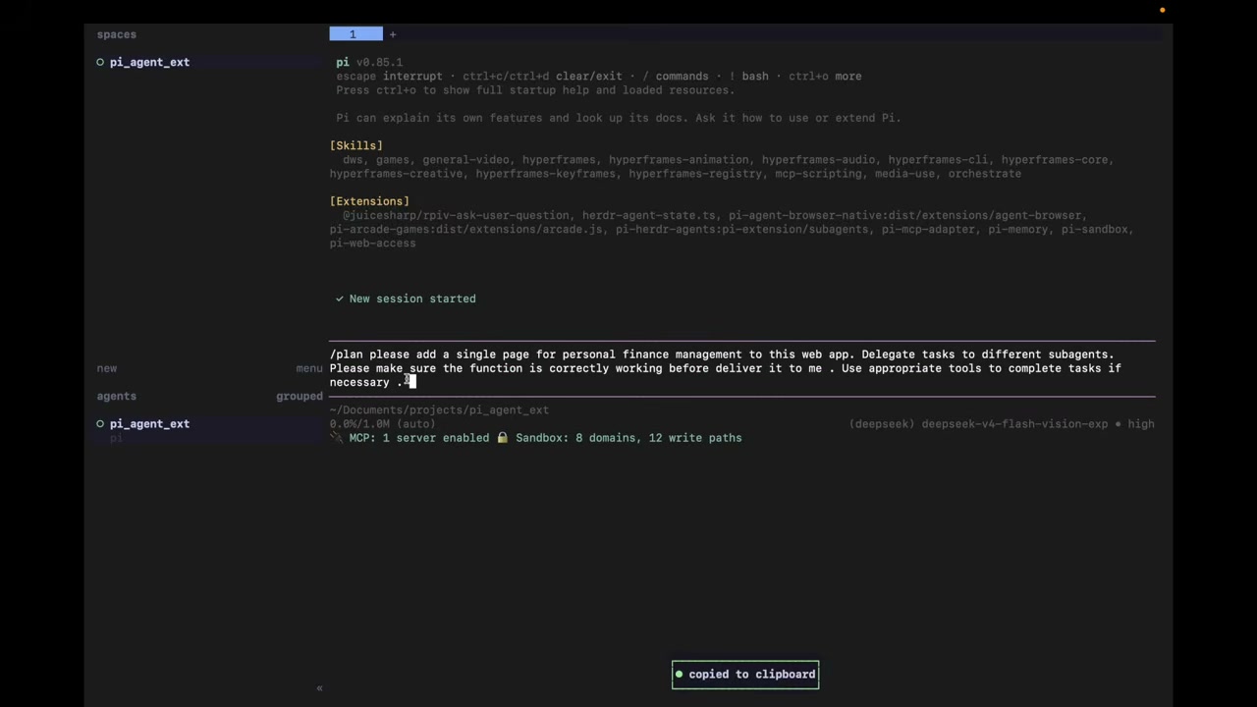This screenshot has width=1257, height=707.
Task: Collapse the sidebar with the double-chevron icon
Action: (x=319, y=688)
